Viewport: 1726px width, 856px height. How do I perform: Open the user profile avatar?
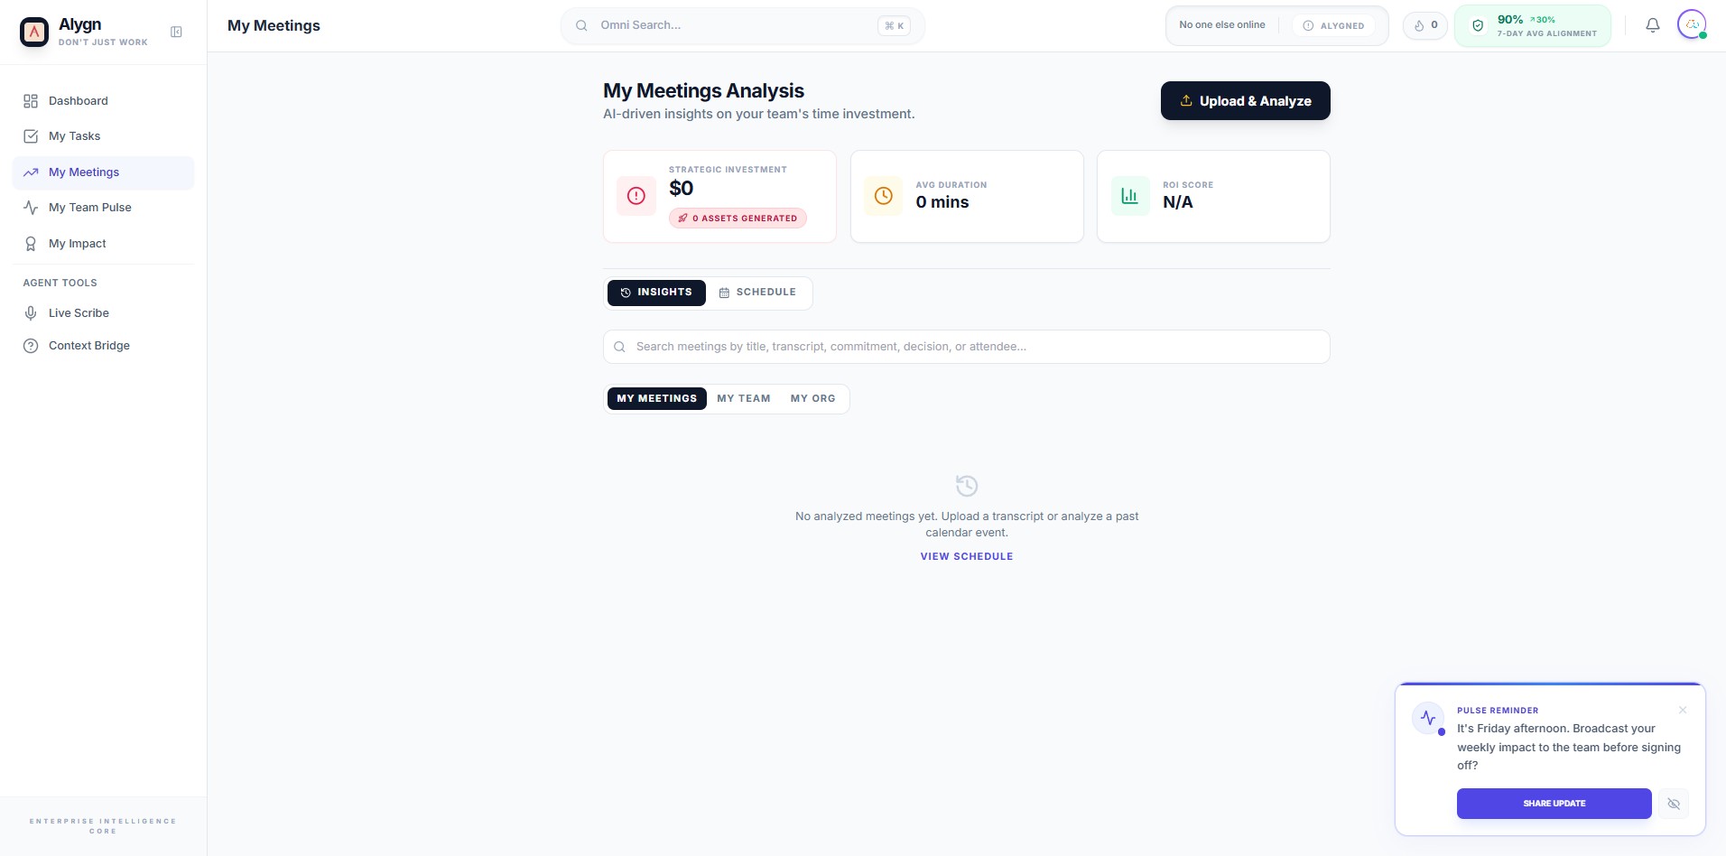(1692, 24)
